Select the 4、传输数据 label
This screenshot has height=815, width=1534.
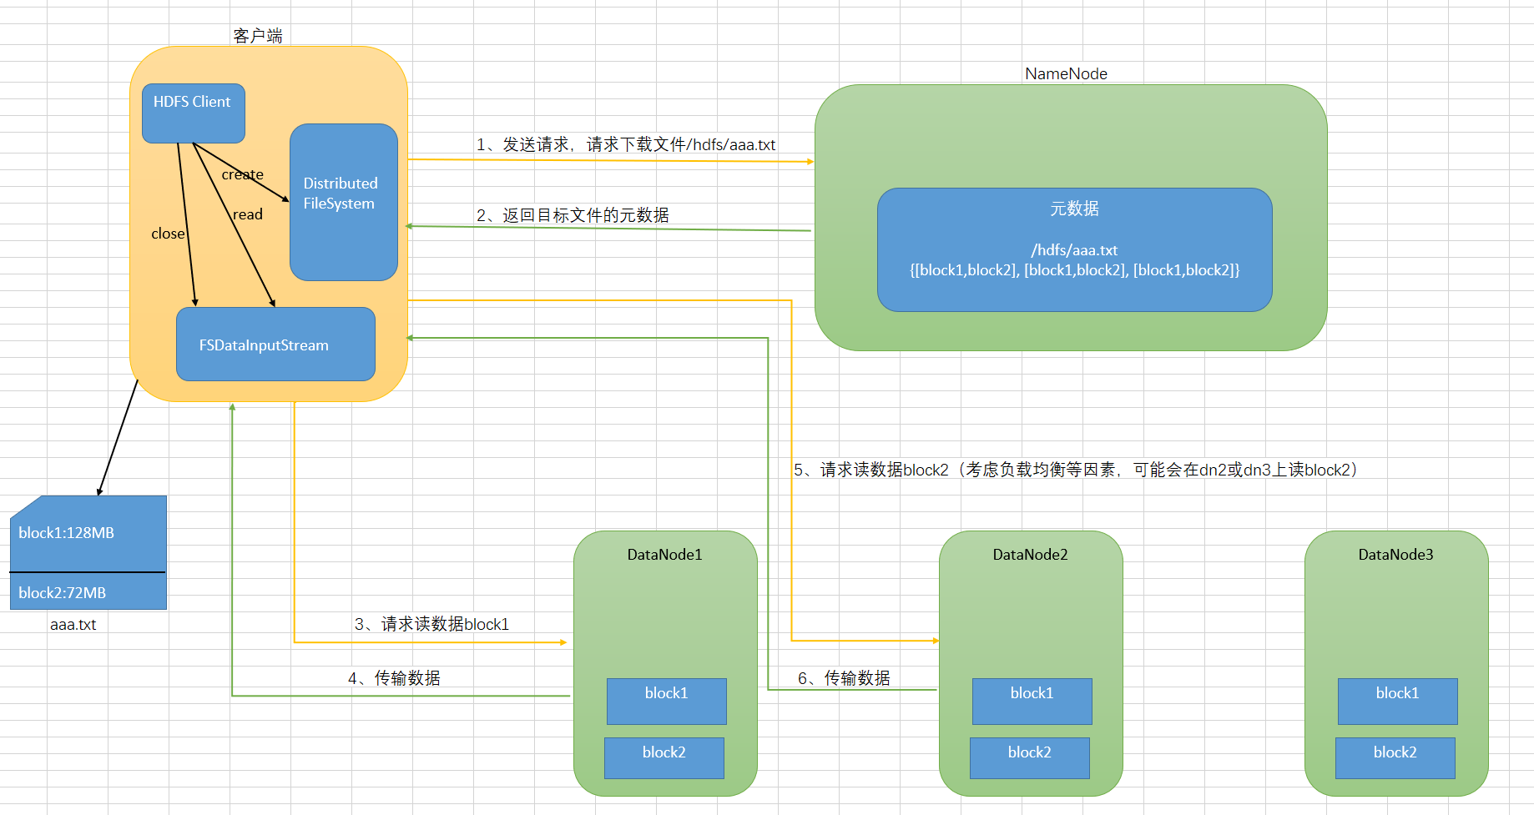[x=394, y=678]
